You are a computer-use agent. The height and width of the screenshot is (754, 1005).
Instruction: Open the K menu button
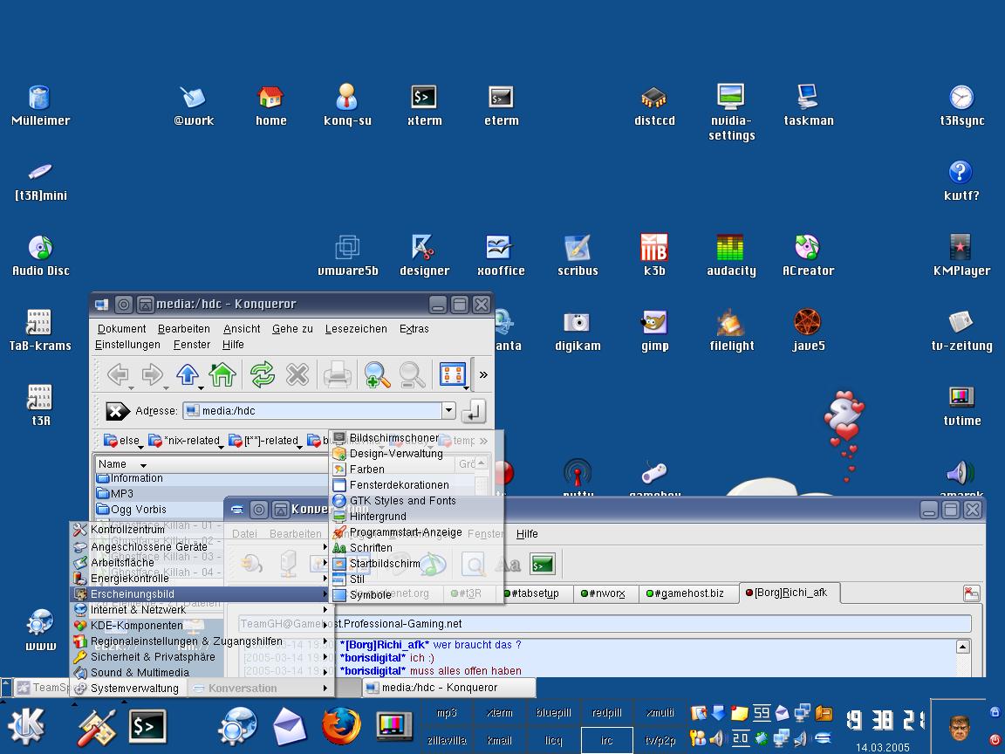tap(28, 725)
